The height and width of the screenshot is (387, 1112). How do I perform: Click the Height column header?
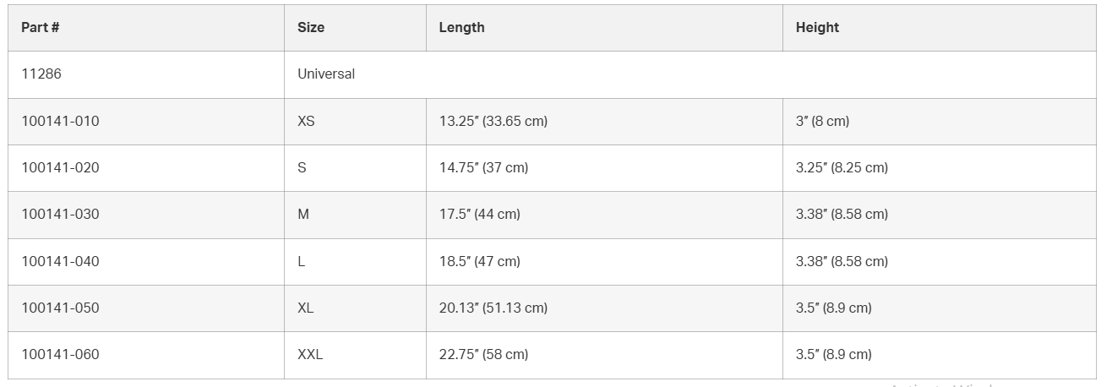pos(817,27)
